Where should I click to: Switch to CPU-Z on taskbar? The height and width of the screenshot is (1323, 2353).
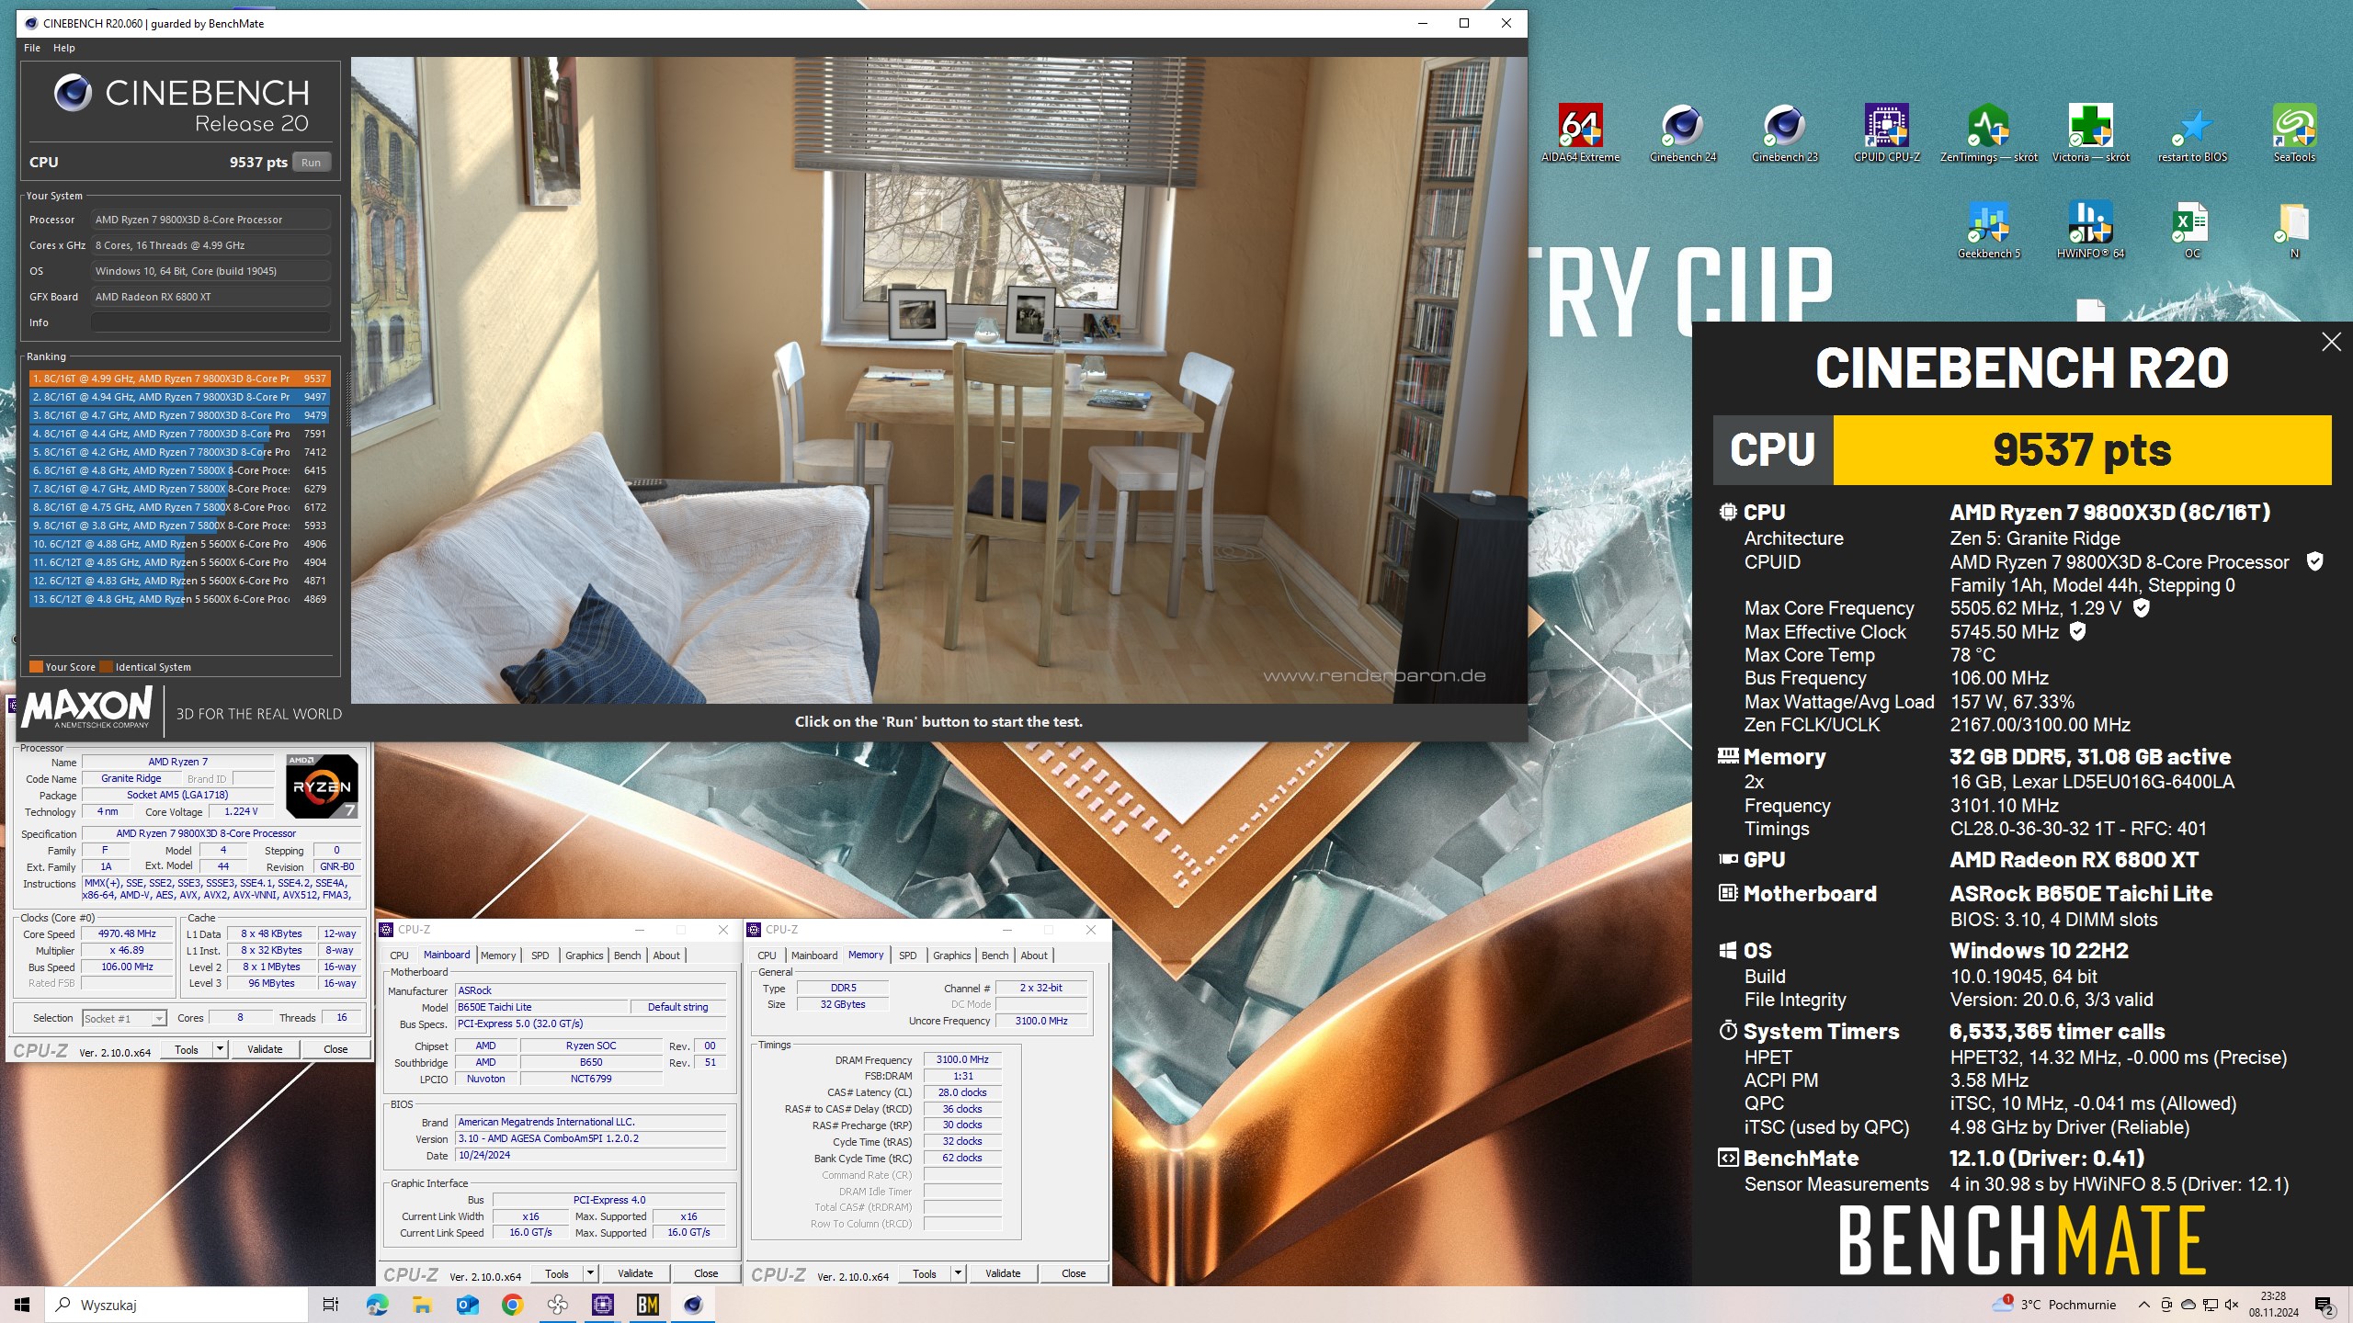pyautogui.click(x=603, y=1305)
